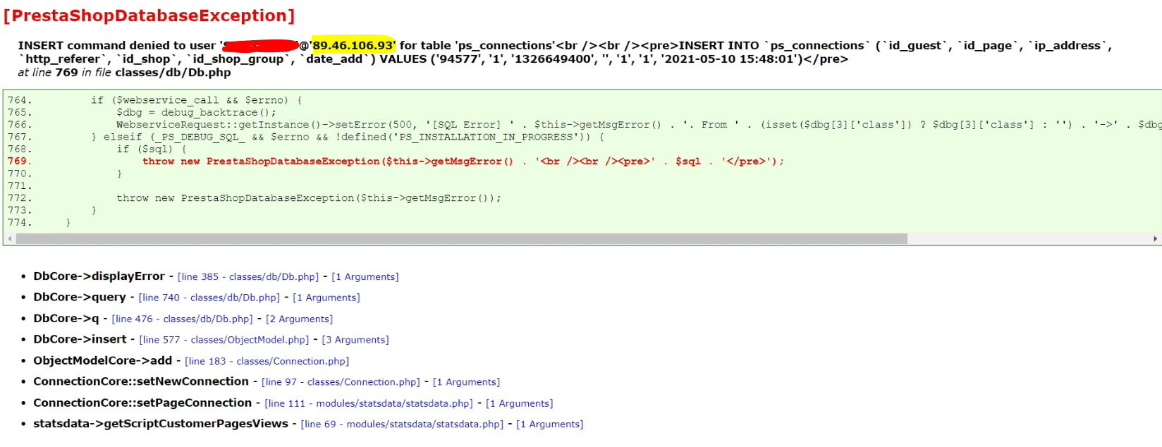Viewport: 1162px width, 447px height.
Task: Click the code line numbered 766 with WebserviceRequest
Action: click(x=639, y=125)
